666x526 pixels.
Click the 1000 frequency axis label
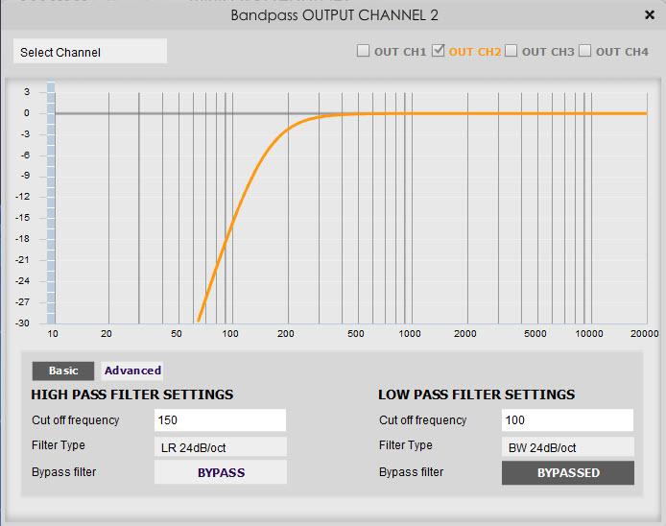click(410, 333)
